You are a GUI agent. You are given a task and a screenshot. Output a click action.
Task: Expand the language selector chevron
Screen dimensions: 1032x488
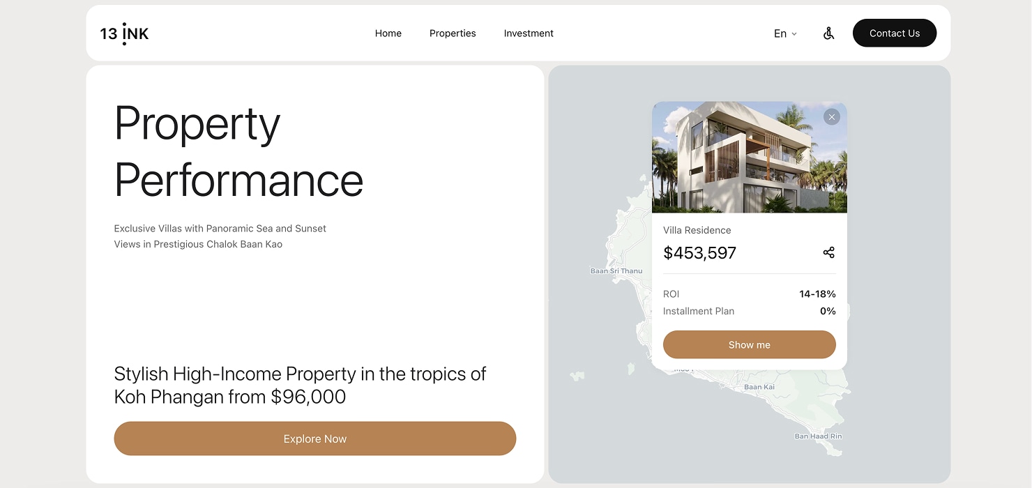click(794, 33)
